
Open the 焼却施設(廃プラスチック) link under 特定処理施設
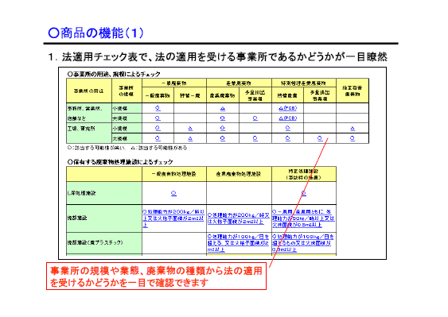(303, 243)
